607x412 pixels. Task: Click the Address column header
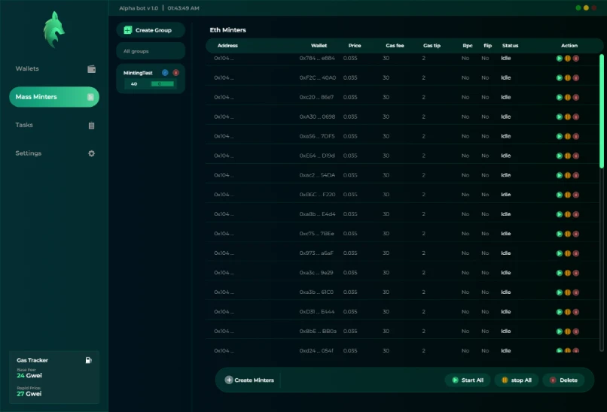coord(227,46)
